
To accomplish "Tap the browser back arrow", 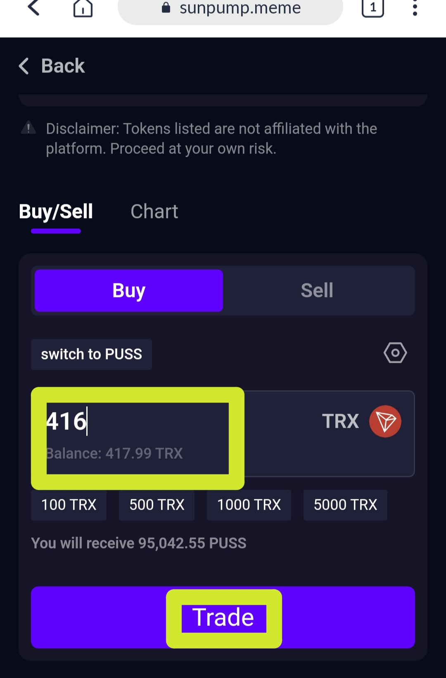I will pos(34,7).
